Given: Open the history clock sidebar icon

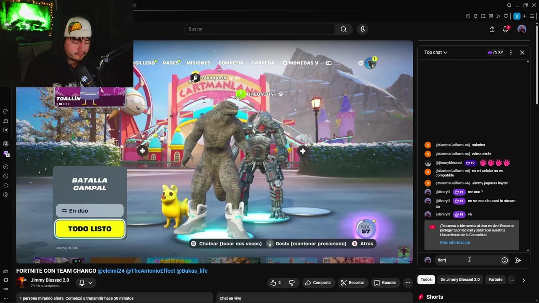Looking at the screenshot, I should point(6,176).
